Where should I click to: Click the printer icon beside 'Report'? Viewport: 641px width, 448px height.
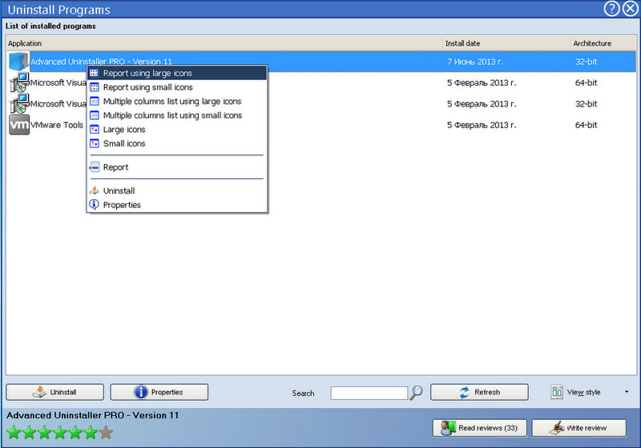click(x=95, y=167)
